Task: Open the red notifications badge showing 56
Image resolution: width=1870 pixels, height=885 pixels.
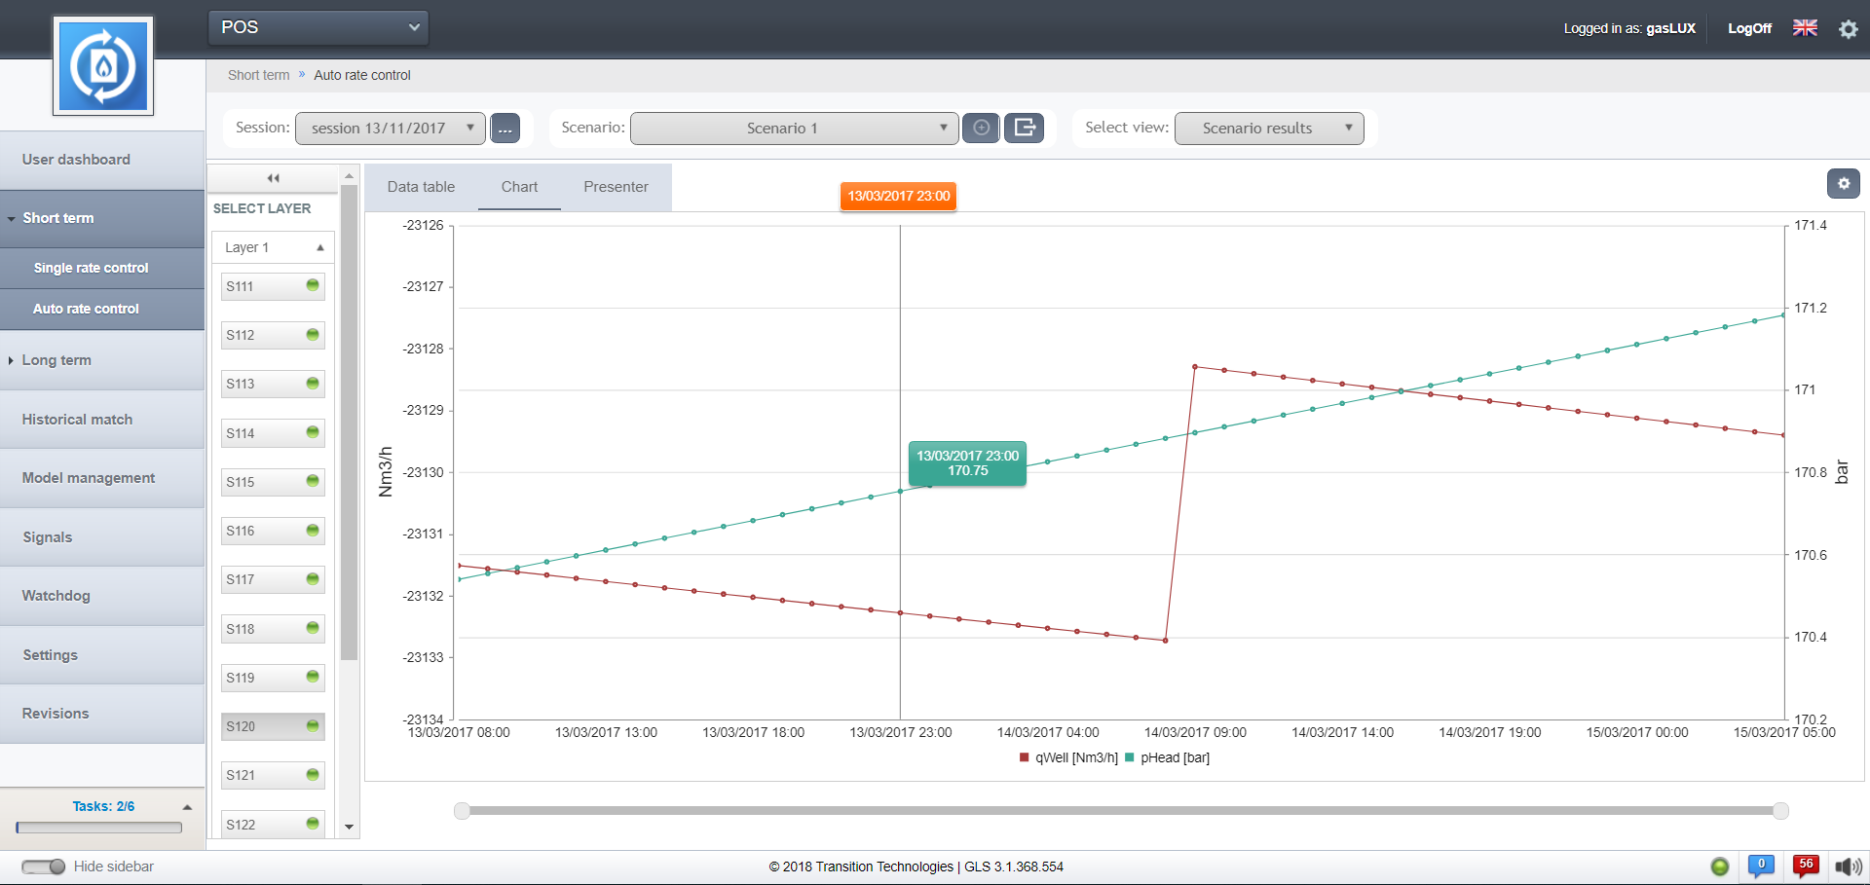Action: [x=1806, y=865]
